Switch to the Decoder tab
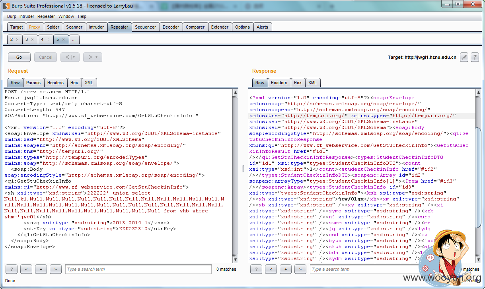The width and height of the screenshot is (485, 289). coord(171,27)
